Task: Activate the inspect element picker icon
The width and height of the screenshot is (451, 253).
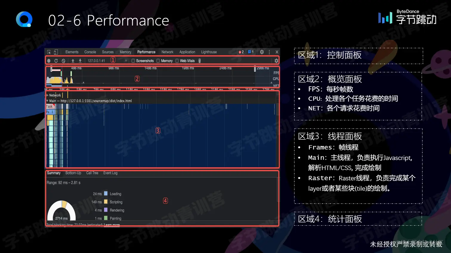Action: point(49,52)
